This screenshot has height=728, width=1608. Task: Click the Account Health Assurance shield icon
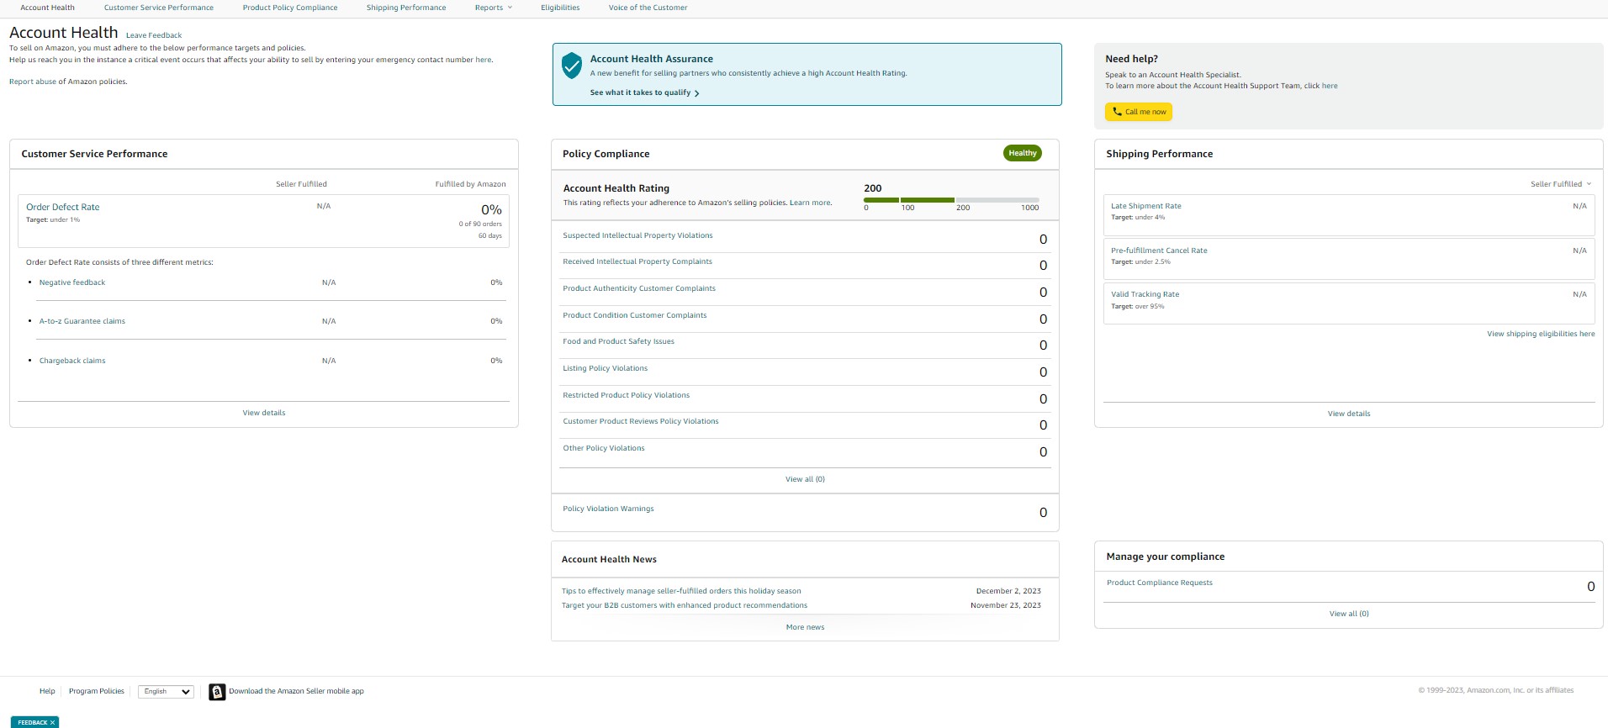point(572,66)
